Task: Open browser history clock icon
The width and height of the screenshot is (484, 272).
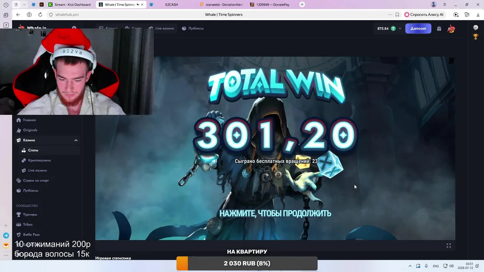Action: click(6, 5)
